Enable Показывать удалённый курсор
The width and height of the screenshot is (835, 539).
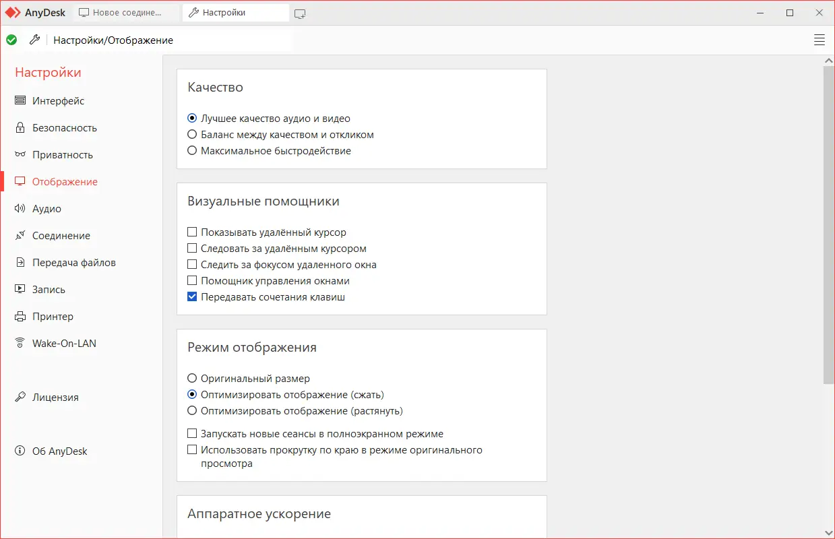(x=192, y=232)
